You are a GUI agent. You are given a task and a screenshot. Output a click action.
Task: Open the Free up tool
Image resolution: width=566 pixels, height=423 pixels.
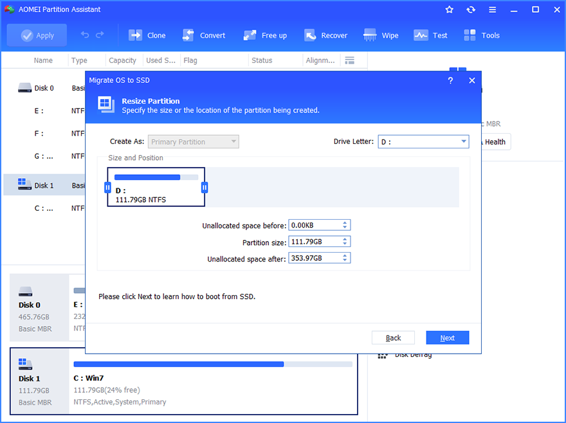(265, 35)
